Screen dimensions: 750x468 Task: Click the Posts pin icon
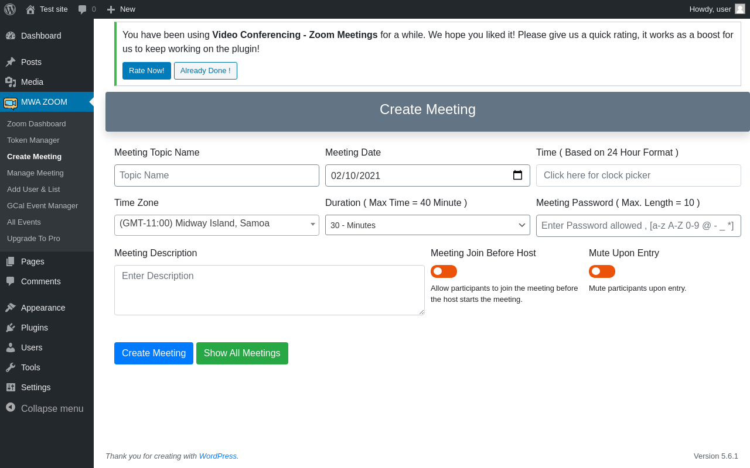click(x=11, y=62)
